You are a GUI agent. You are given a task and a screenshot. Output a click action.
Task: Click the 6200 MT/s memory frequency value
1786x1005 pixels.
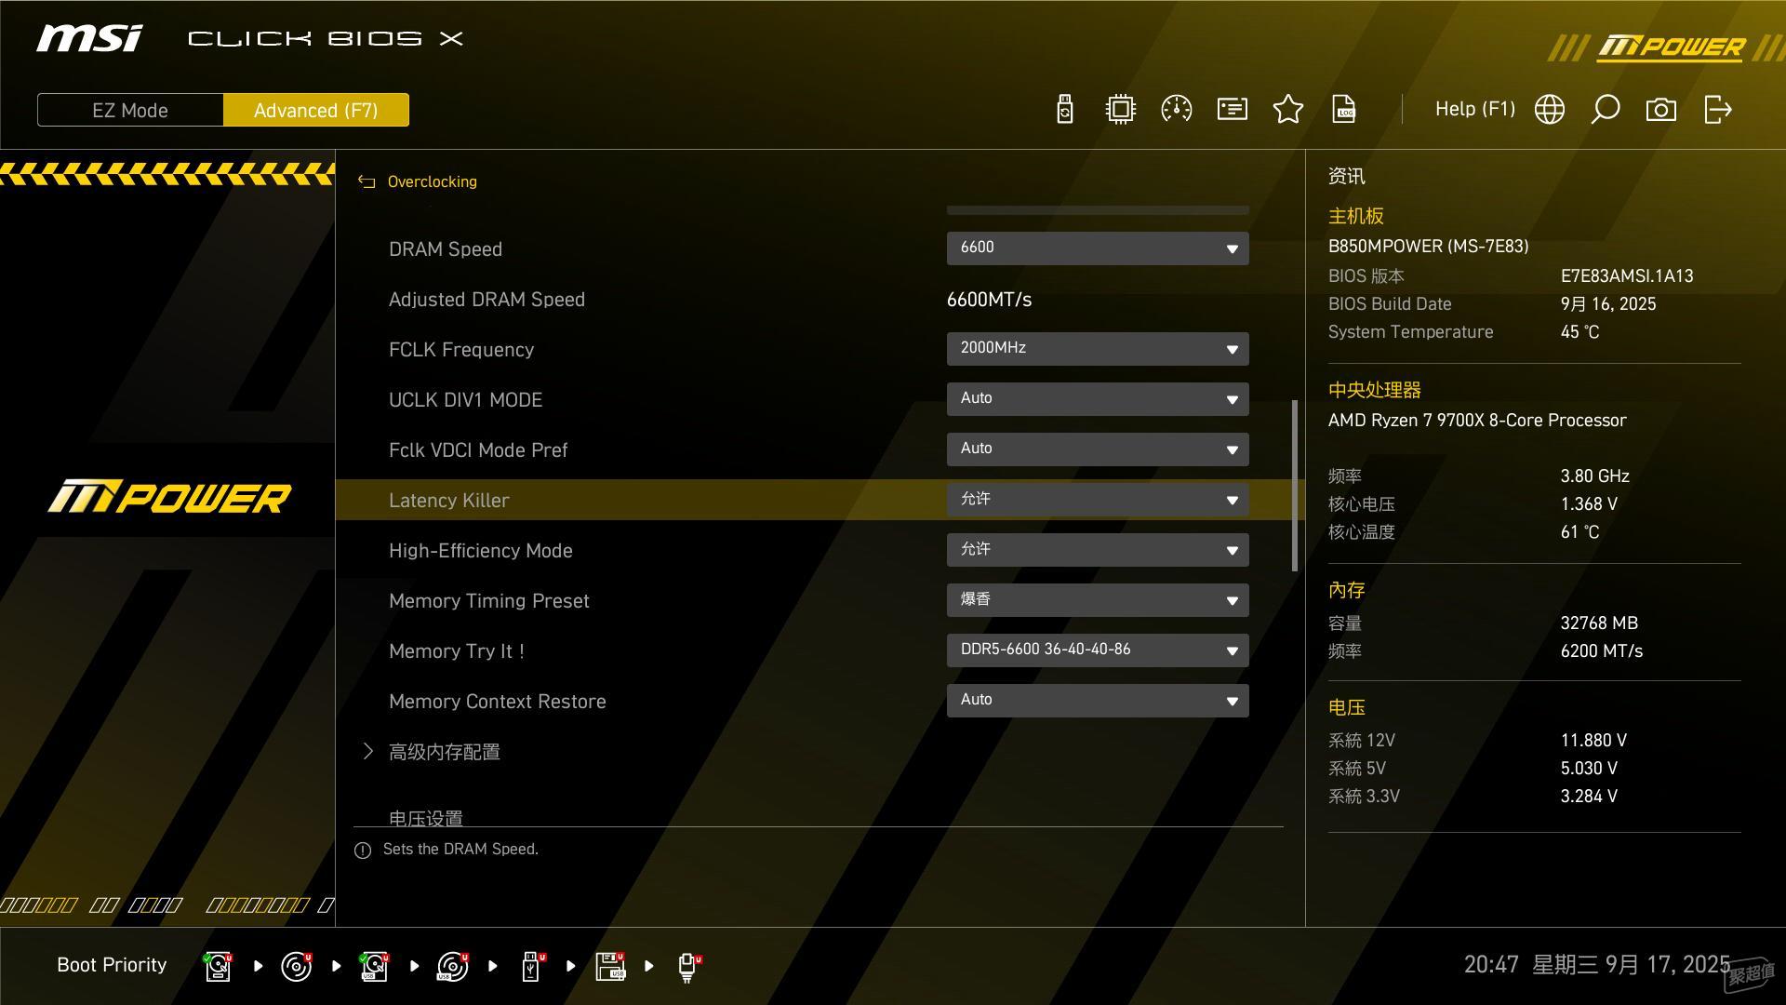click(x=1602, y=651)
